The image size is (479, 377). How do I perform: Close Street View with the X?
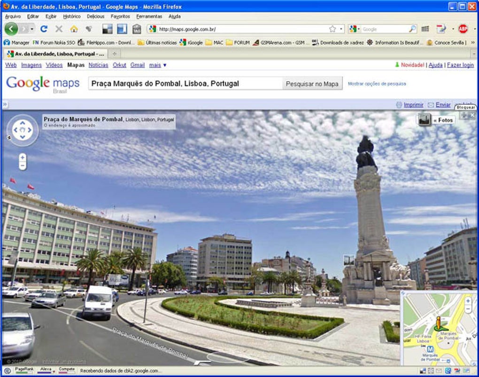click(472, 115)
